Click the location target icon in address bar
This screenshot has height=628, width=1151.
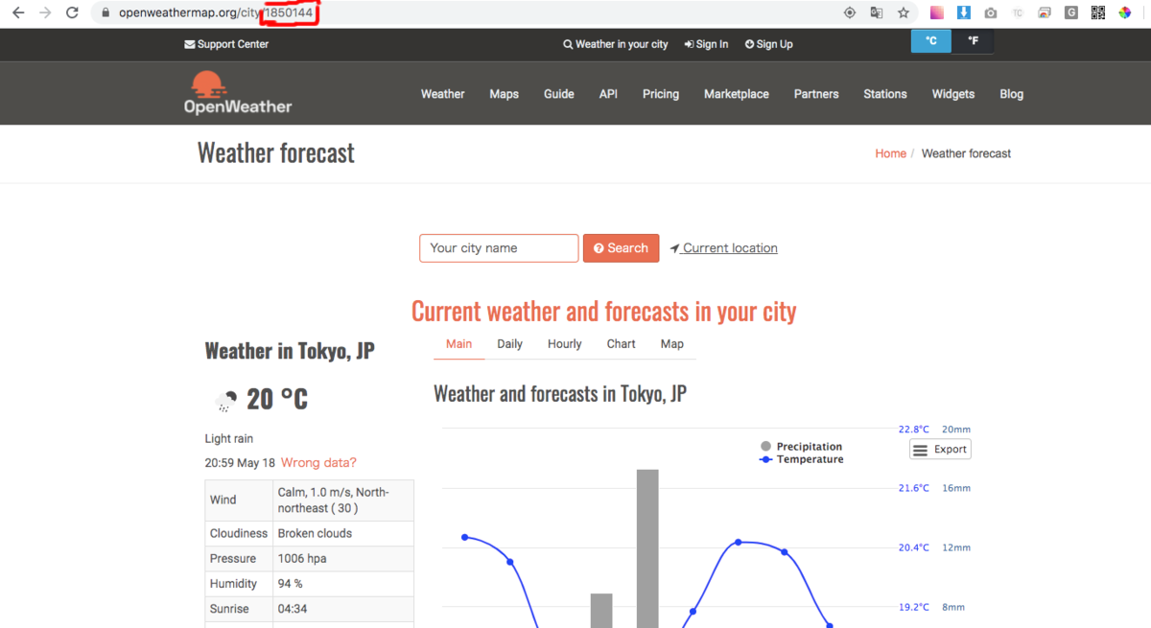tap(849, 13)
